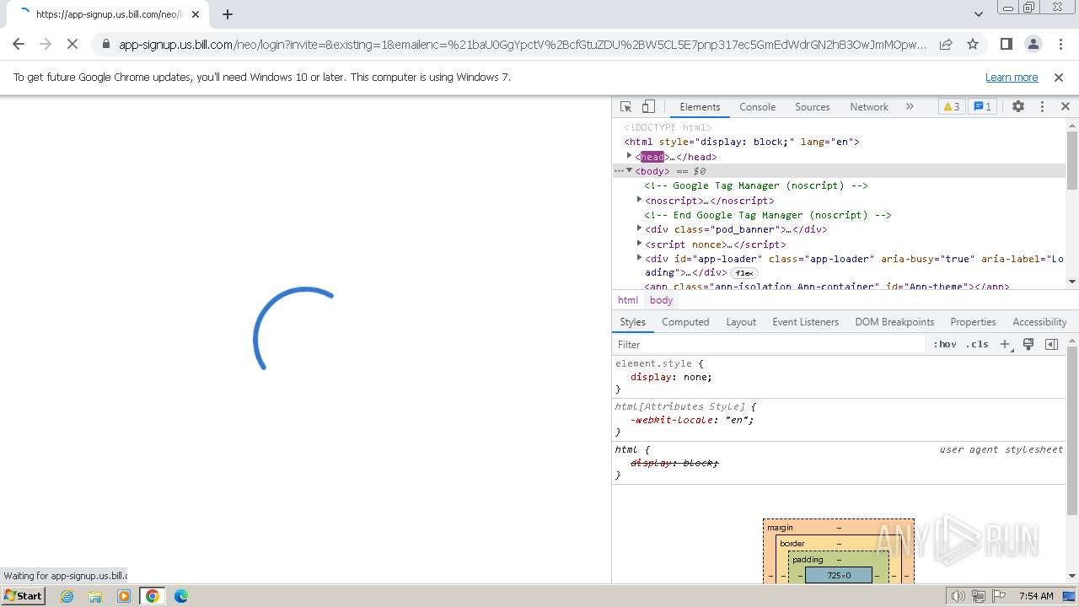
Task: Open a new tab plus button
Action: [228, 13]
